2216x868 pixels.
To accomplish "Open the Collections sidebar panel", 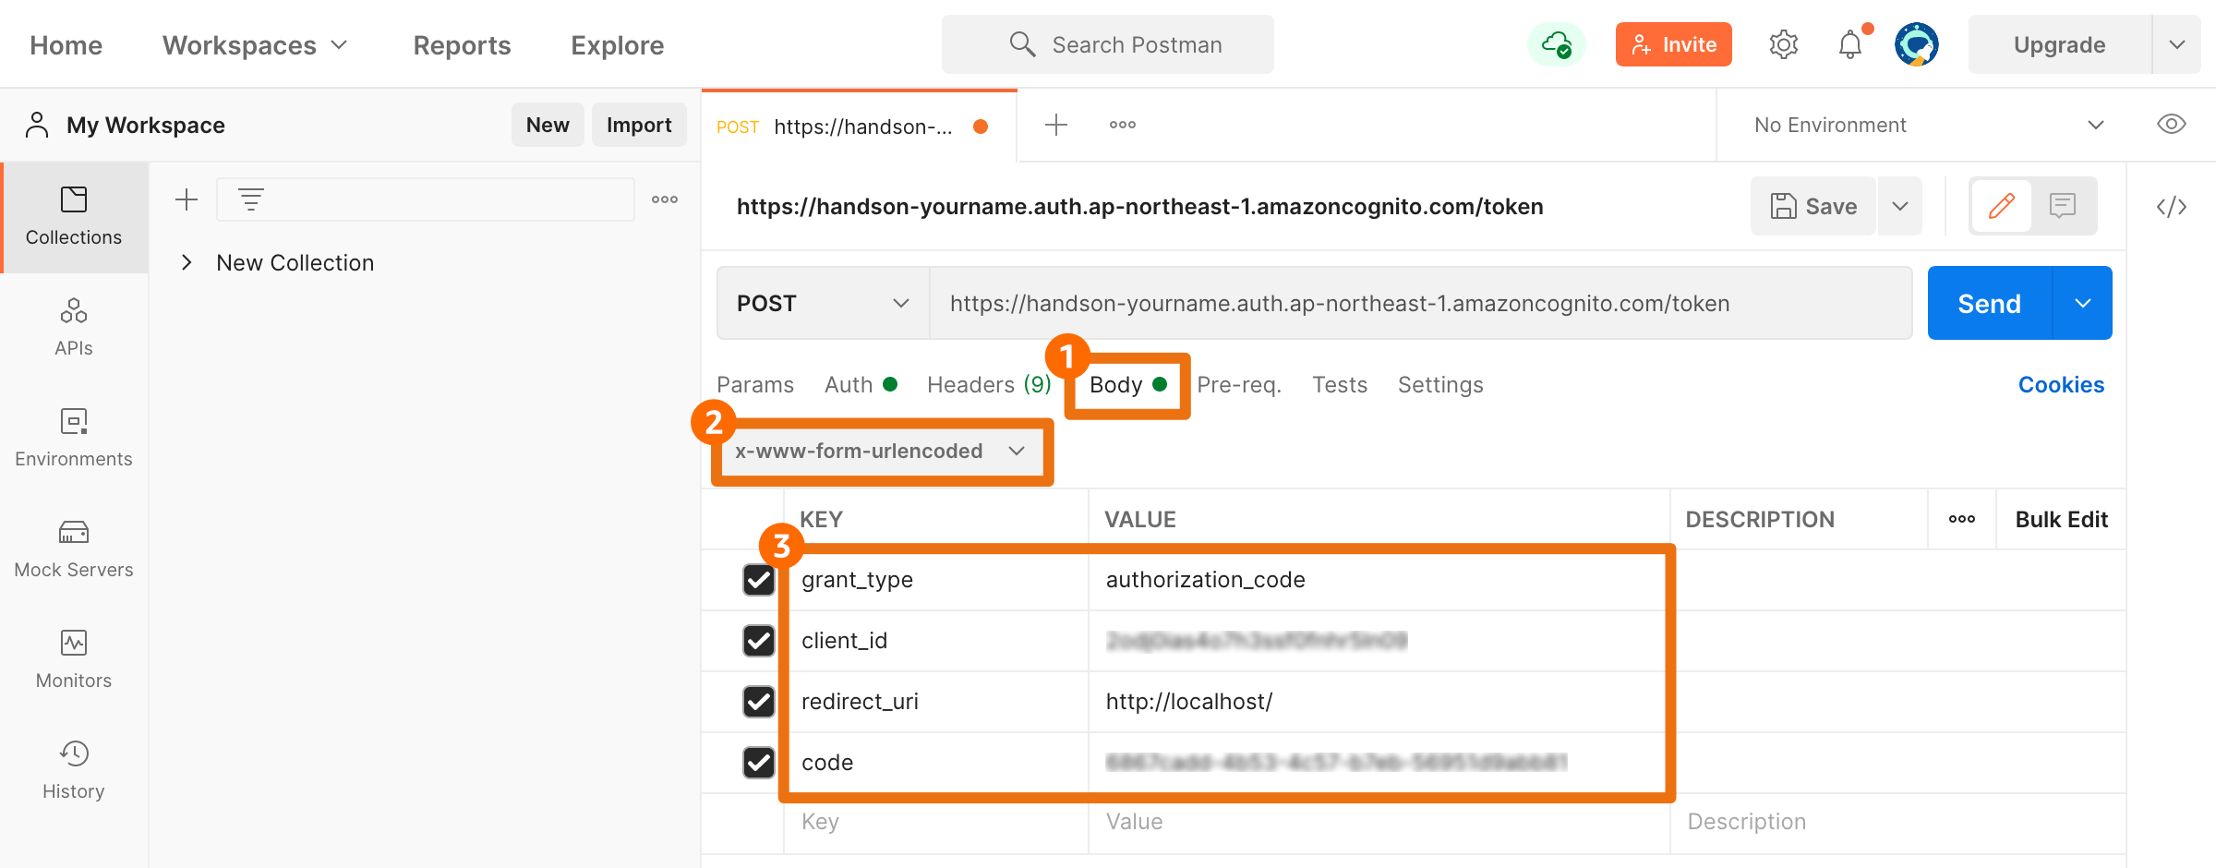I will point(74,218).
